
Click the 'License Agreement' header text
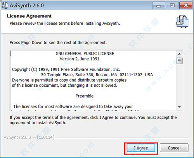tap(29, 16)
